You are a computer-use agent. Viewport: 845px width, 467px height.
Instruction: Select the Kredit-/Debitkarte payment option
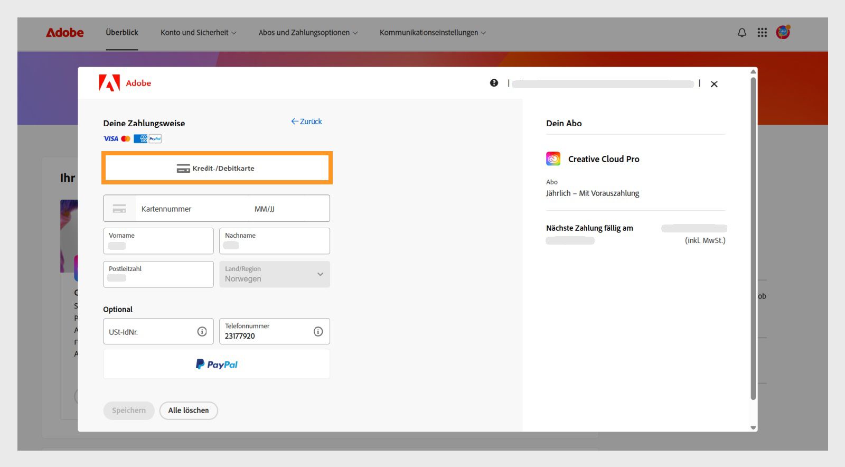coord(217,168)
